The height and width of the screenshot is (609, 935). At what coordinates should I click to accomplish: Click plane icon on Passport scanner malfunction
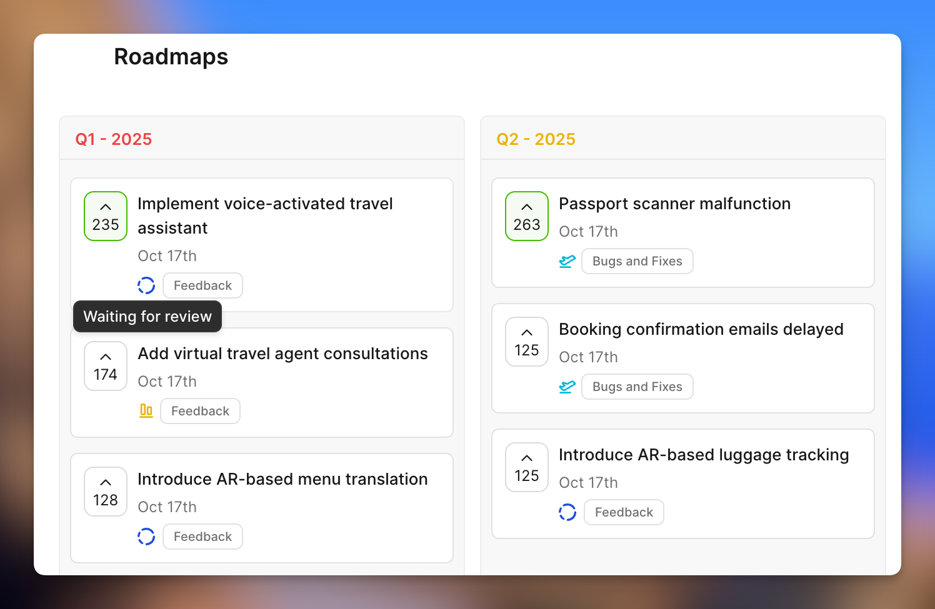(x=567, y=261)
